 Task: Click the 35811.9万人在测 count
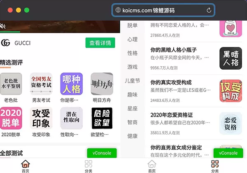tap(165, 133)
